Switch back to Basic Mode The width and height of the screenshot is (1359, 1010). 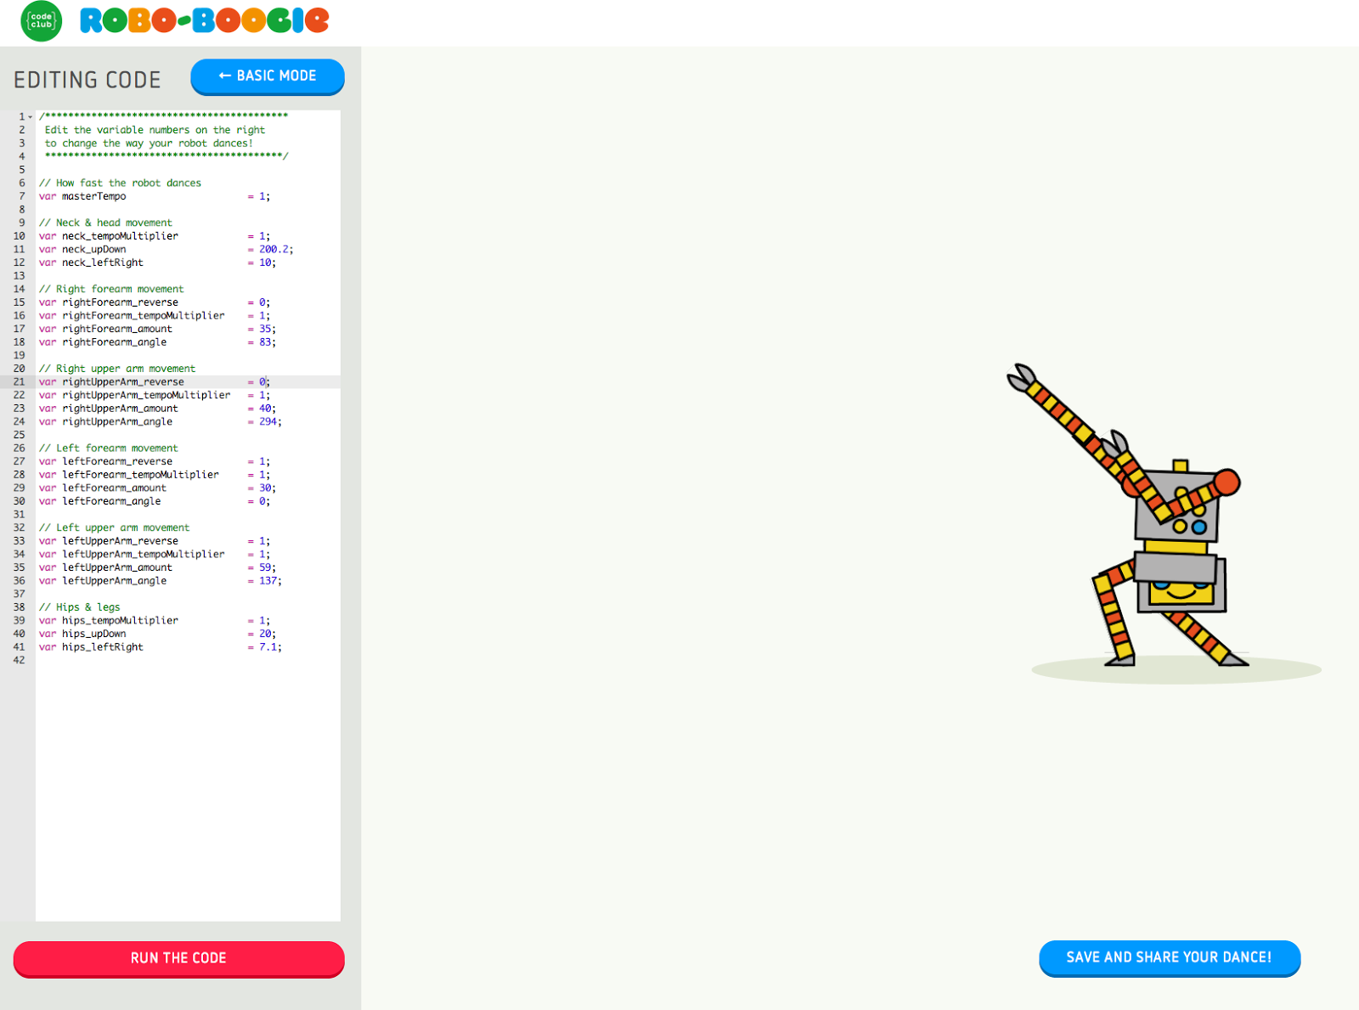coord(268,76)
